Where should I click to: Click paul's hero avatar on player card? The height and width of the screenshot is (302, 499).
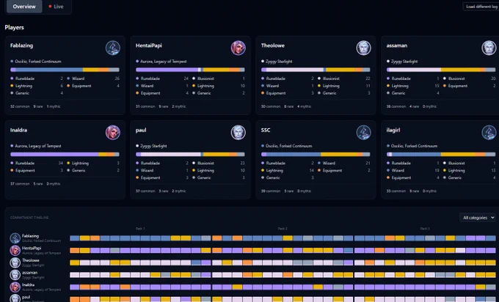point(238,133)
